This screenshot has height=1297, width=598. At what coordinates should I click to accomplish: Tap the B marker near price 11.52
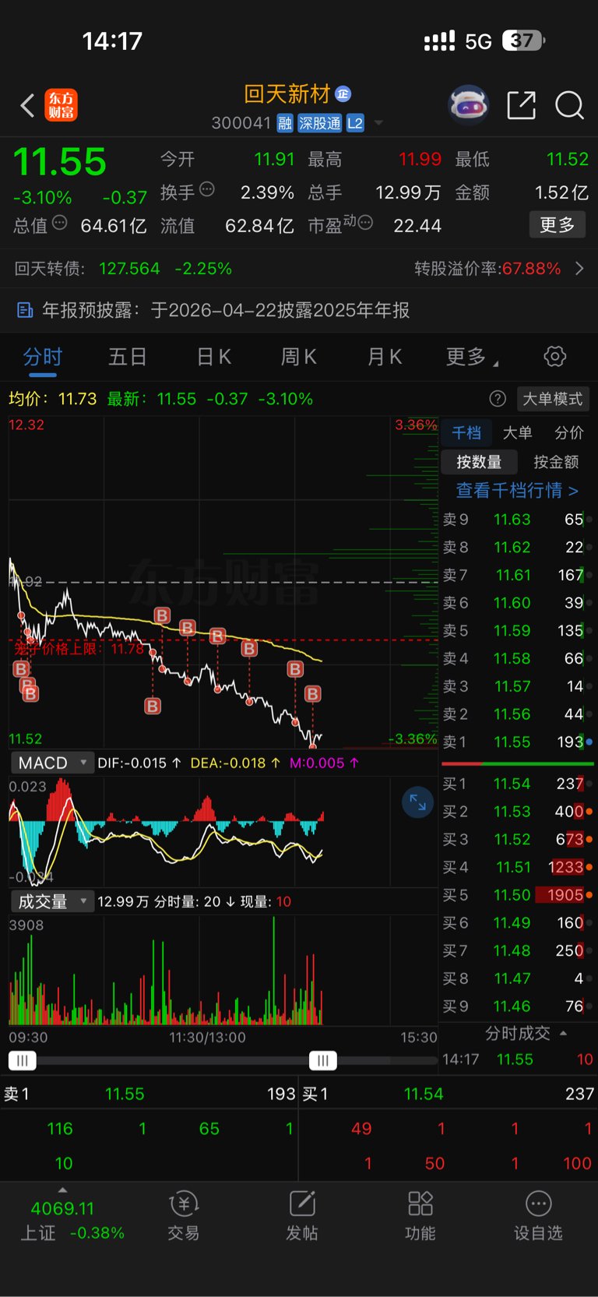(312, 693)
